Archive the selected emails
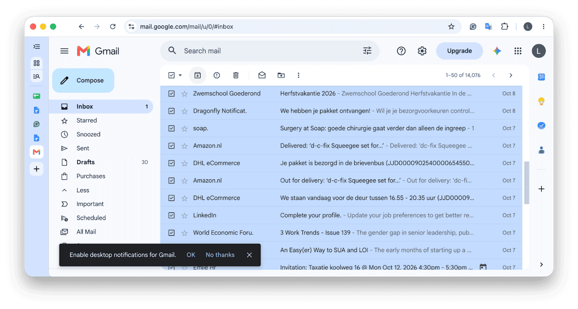Viewport: 578px width, 309px height. (x=197, y=75)
